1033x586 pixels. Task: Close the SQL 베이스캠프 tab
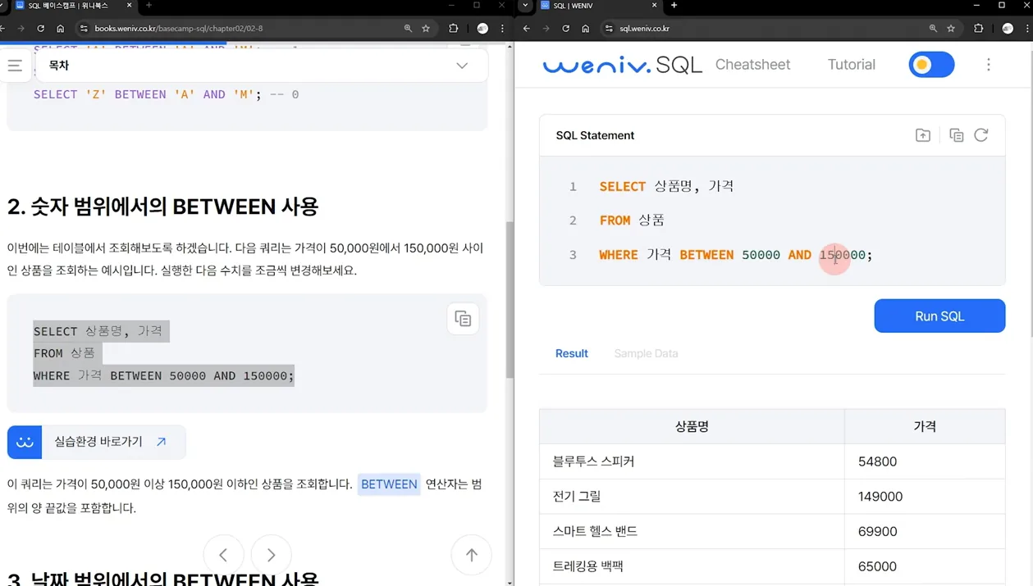[129, 5]
